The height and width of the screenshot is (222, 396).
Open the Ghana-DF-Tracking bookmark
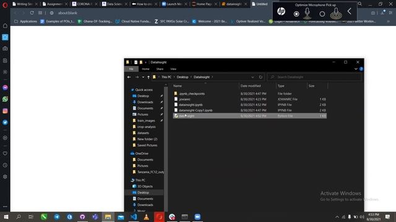click(x=95, y=22)
